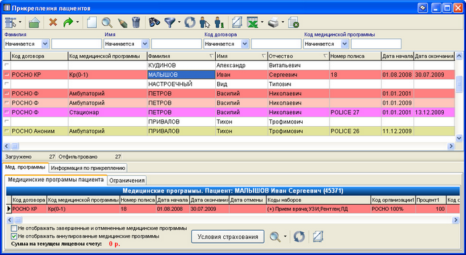The image size is (466, 255).
Task: Expand dropdown arrow beside bottom magnifier
Action: (285, 237)
